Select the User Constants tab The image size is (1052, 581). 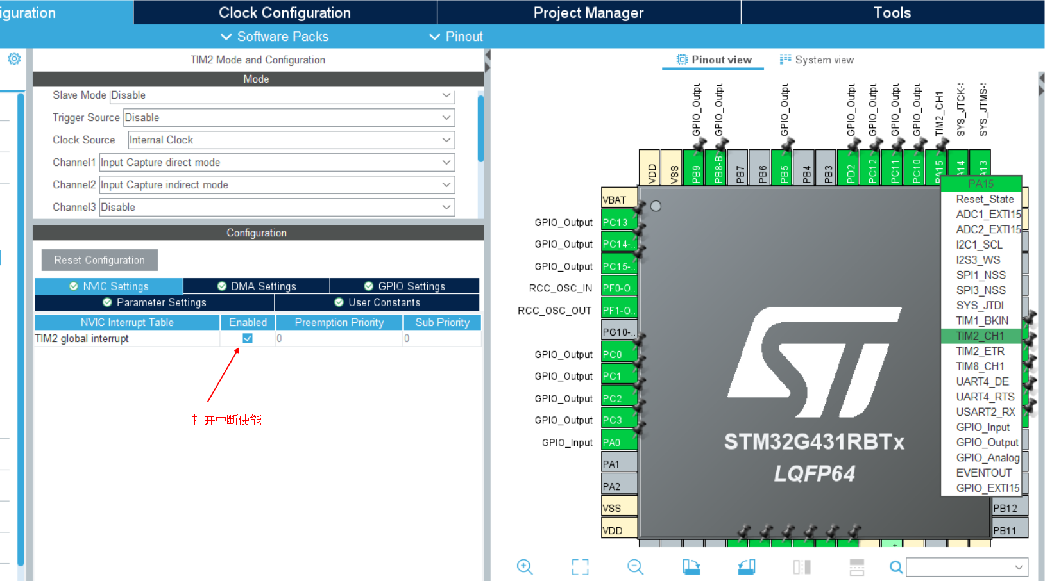377,302
